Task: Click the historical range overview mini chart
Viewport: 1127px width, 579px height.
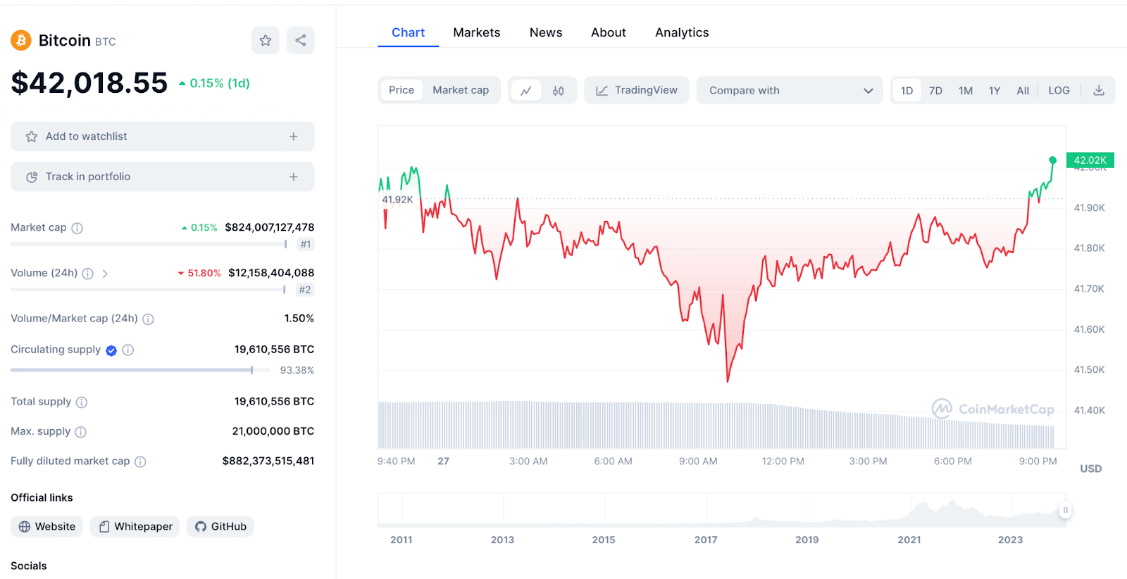Action: 721,510
